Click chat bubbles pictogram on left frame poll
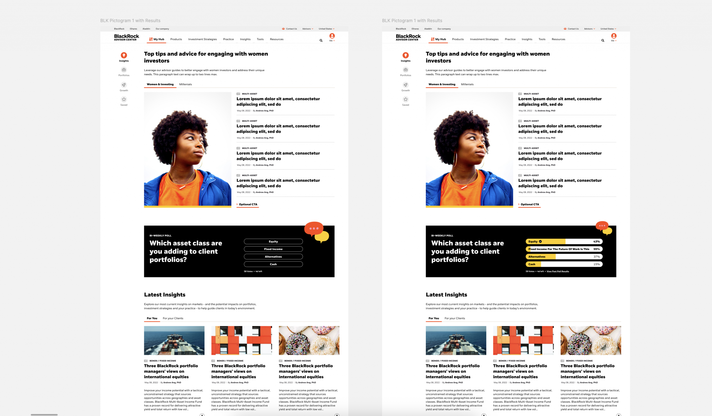The height and width of the screenshot is (416, 712). click(317, 232)
